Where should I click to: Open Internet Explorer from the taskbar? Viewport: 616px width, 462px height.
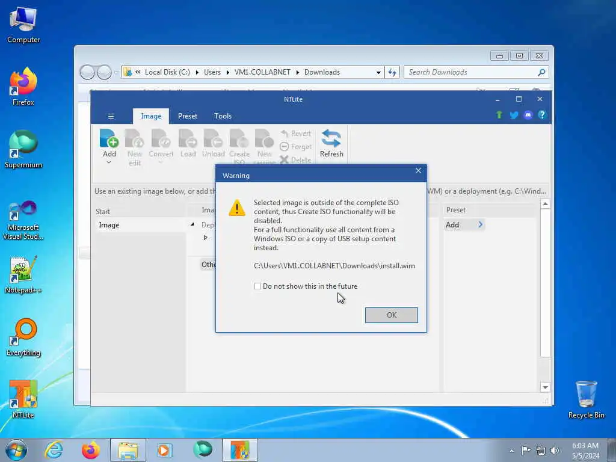54,450
